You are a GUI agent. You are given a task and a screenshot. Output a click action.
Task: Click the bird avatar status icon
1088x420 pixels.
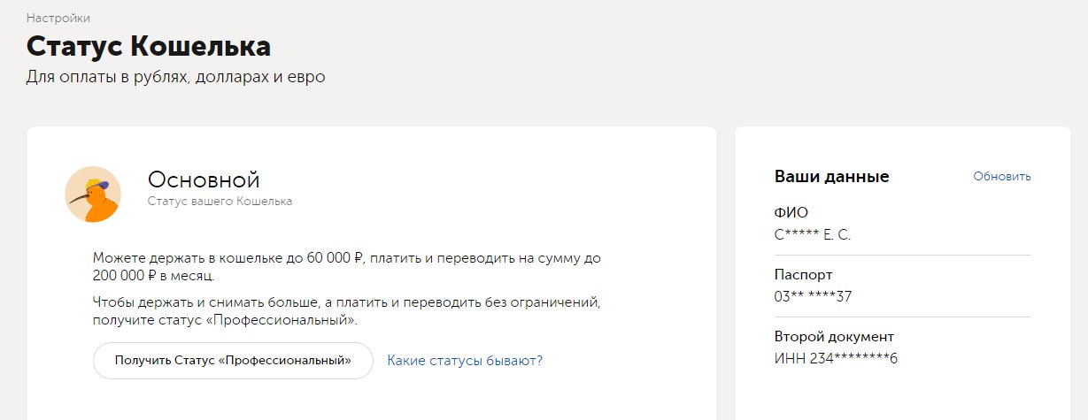(93, 194)
